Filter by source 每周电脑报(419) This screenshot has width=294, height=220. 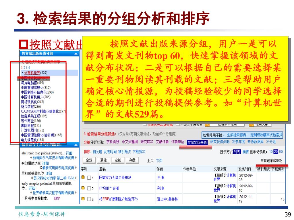tap(32, 83)
